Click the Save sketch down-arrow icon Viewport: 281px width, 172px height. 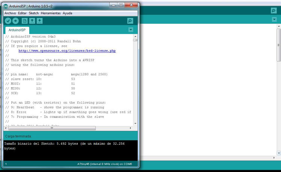point(40,21)
